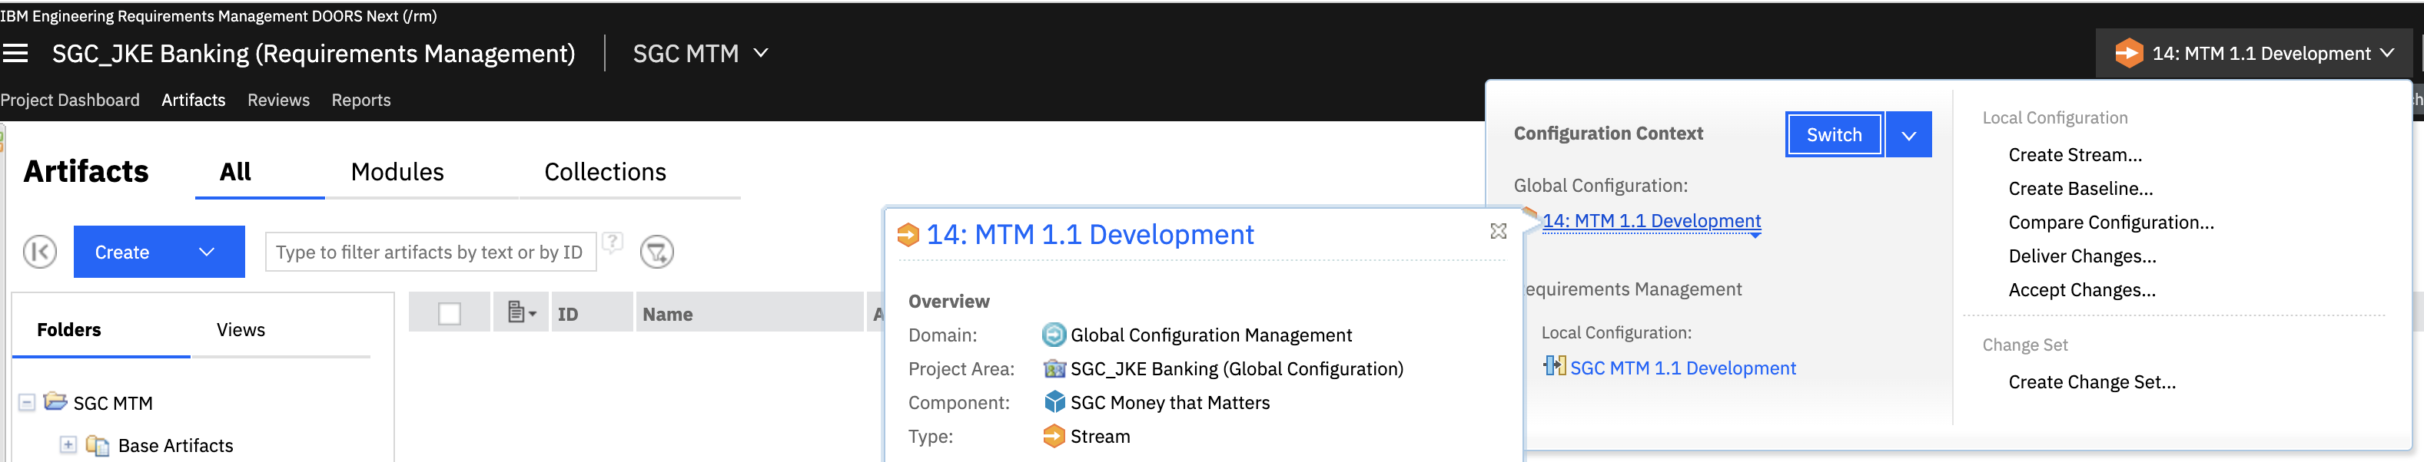Open the dropdown arrow next to Switch

pos(1908,135)
